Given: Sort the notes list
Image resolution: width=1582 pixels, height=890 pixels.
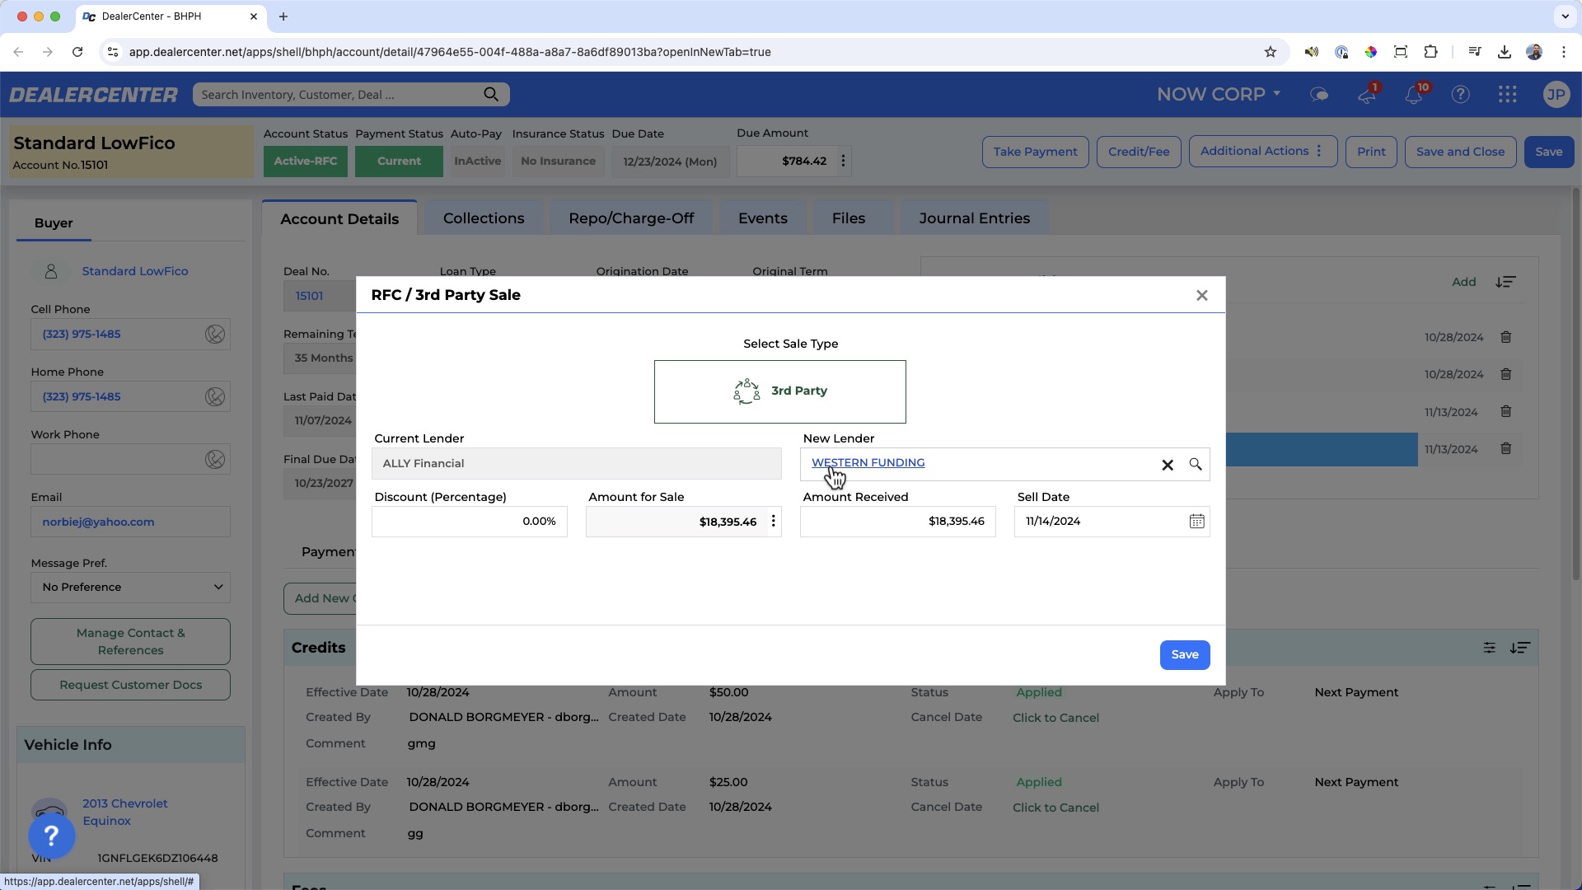Looking at the screenshot, I should [x=1505, y=282].
